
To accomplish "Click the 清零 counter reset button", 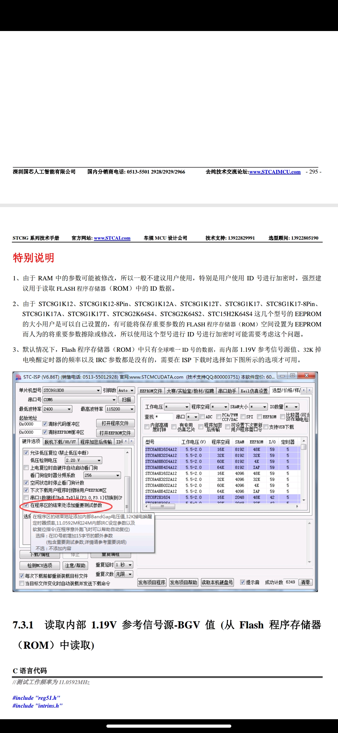I will [x=305, y=582].
